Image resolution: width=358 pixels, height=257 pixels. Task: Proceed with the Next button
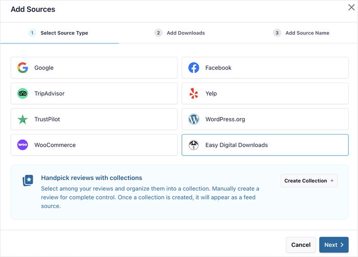pos(334,245)
